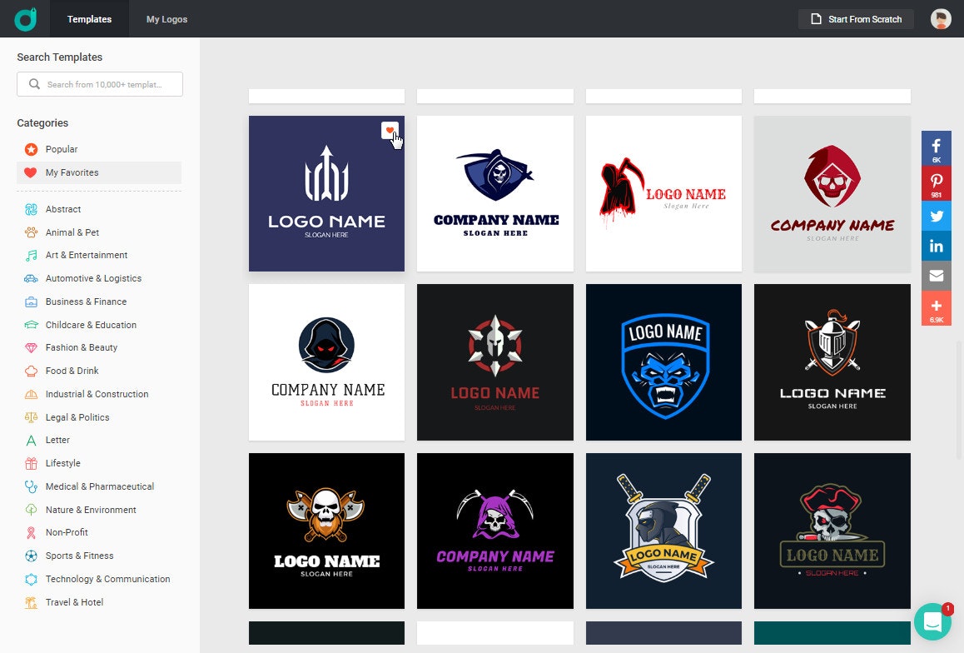The width and height of the screenshot is (964, 653).
Task: Click the Sports & Fitness ball icon
Action: click(x=31, y=556)
